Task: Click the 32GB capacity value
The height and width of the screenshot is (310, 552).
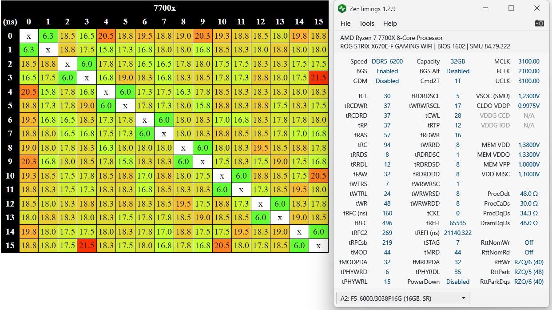Action: coord(458,61)
